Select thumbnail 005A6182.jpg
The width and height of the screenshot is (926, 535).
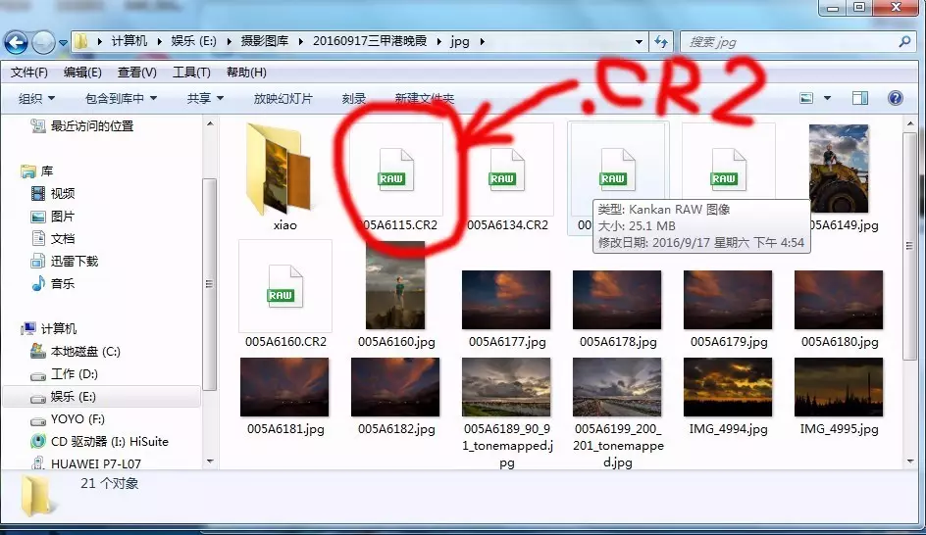click(x=395, y=388)
